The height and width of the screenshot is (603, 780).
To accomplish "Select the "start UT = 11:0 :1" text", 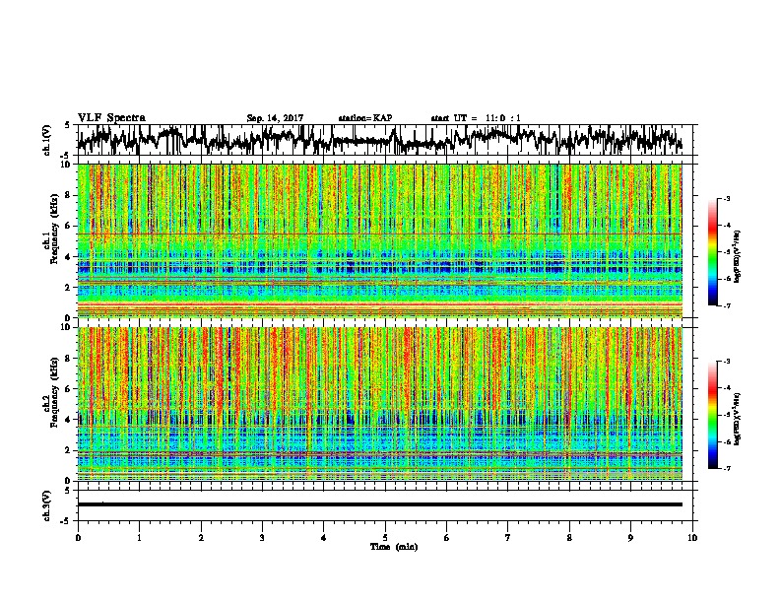I will click(x=476, y=118).
